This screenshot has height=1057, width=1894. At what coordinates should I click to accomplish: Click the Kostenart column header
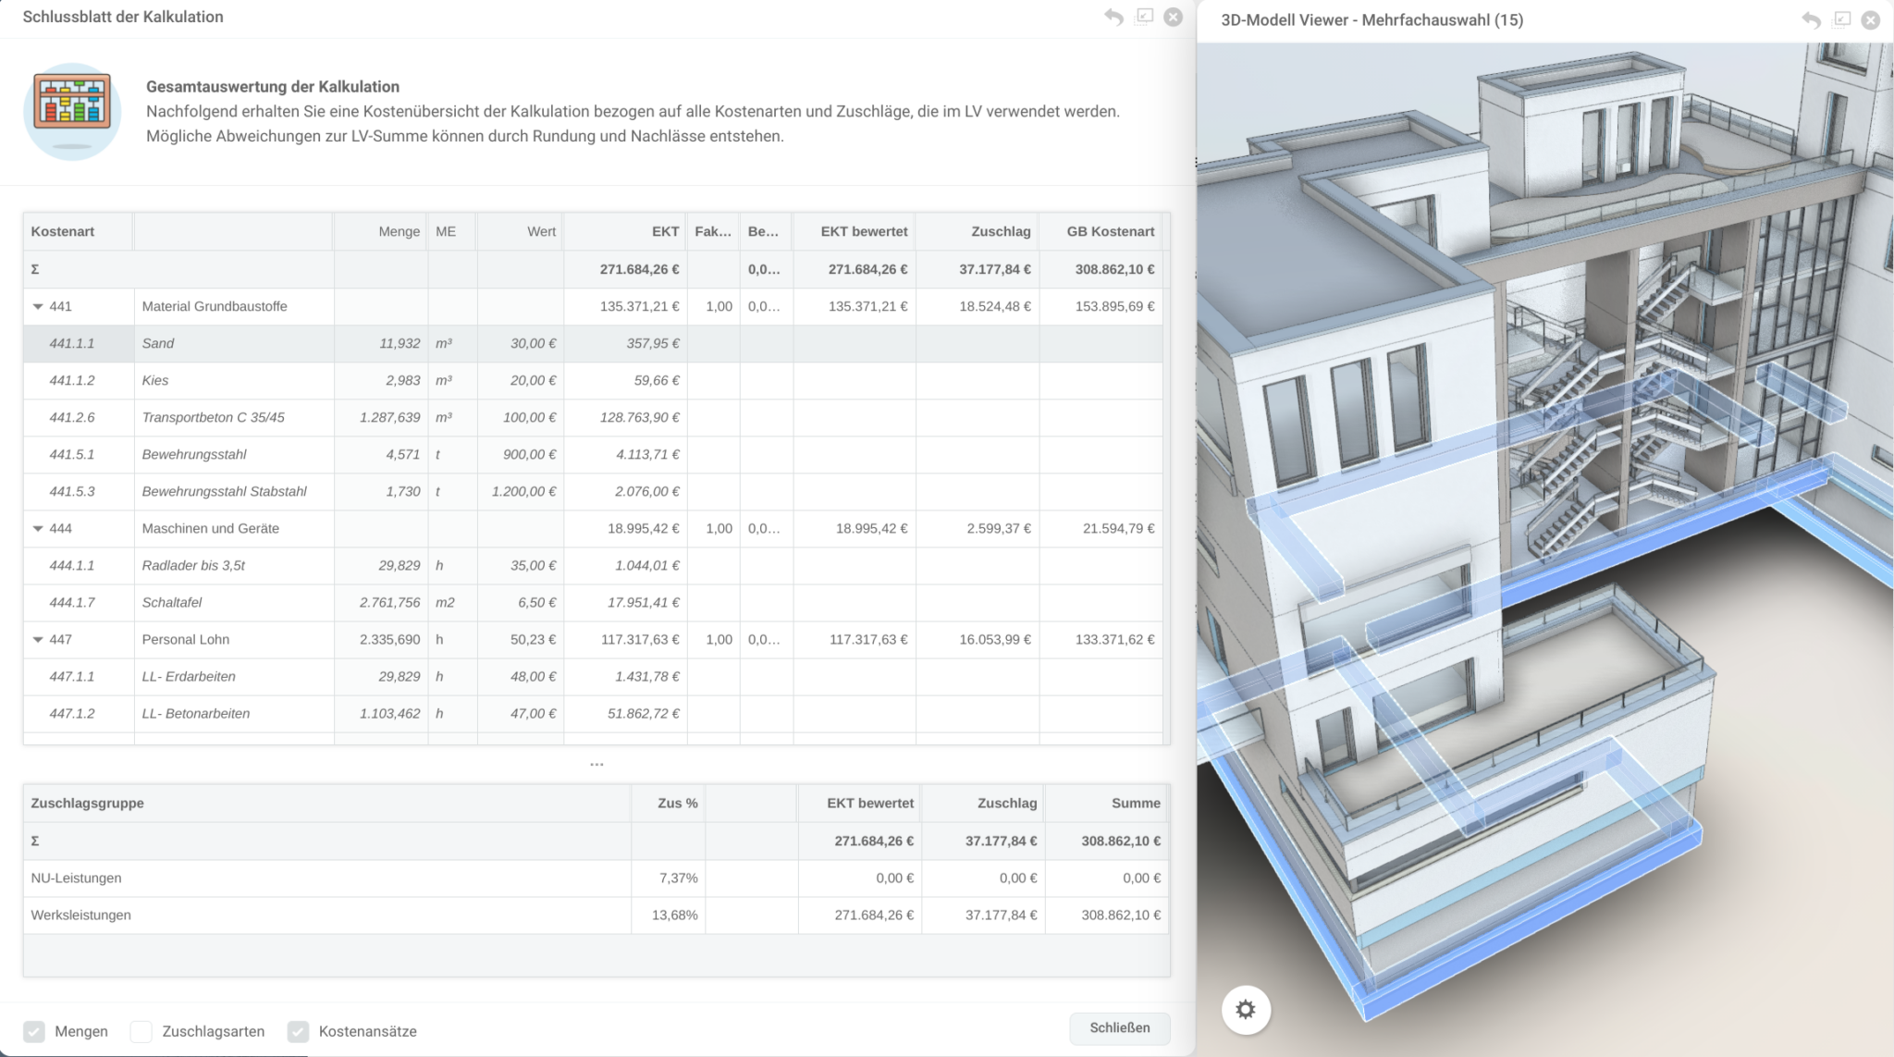[63, 231]
